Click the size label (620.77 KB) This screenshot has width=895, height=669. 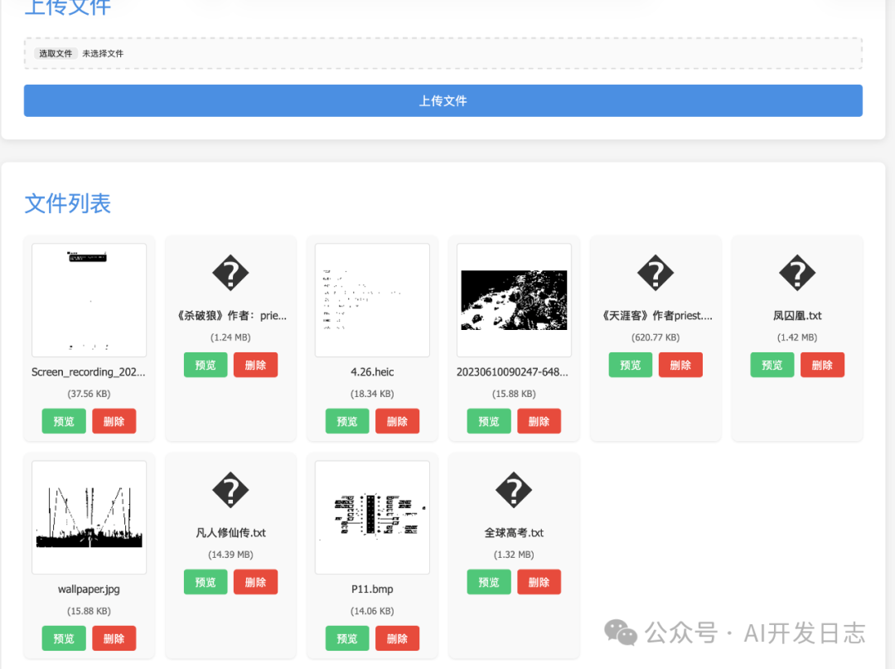(x=656, y=337)
